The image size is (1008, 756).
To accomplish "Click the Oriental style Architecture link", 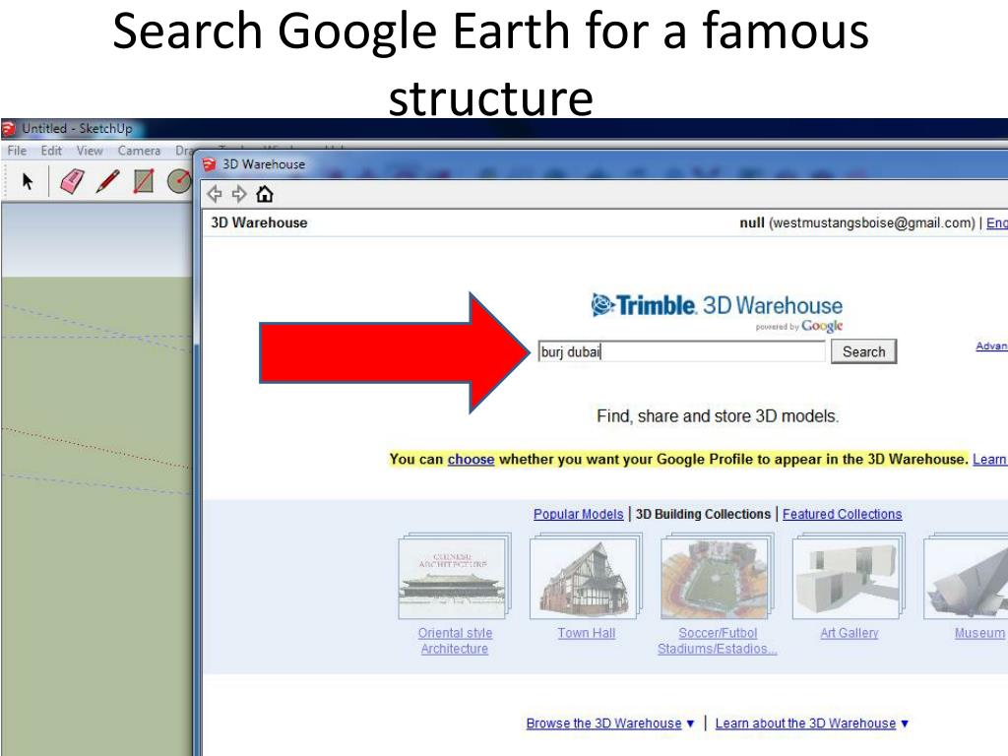I will (x=455, y=641).
